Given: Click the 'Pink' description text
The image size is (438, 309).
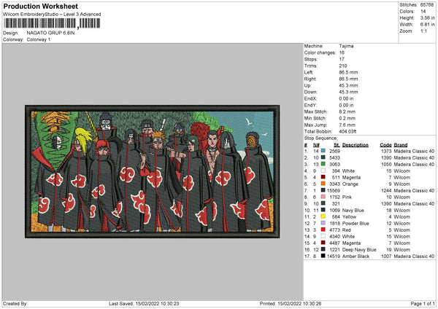Looking at the screenshot, I should 347,197.
